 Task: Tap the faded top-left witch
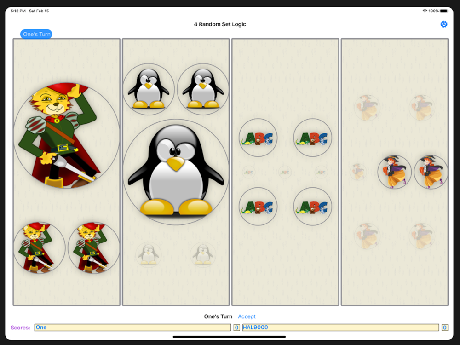point(367,108)
